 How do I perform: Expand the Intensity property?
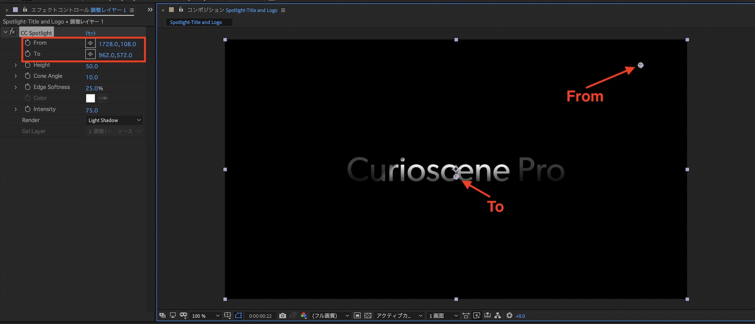click(15, 109)
